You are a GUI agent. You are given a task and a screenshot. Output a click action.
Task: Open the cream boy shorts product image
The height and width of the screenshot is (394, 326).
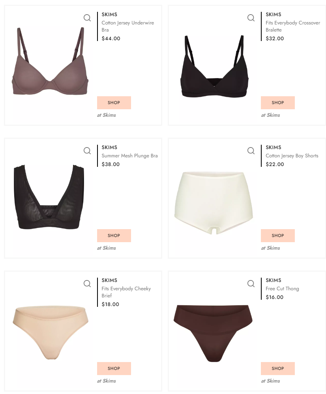pyautogui.click(x=214, y=203)
